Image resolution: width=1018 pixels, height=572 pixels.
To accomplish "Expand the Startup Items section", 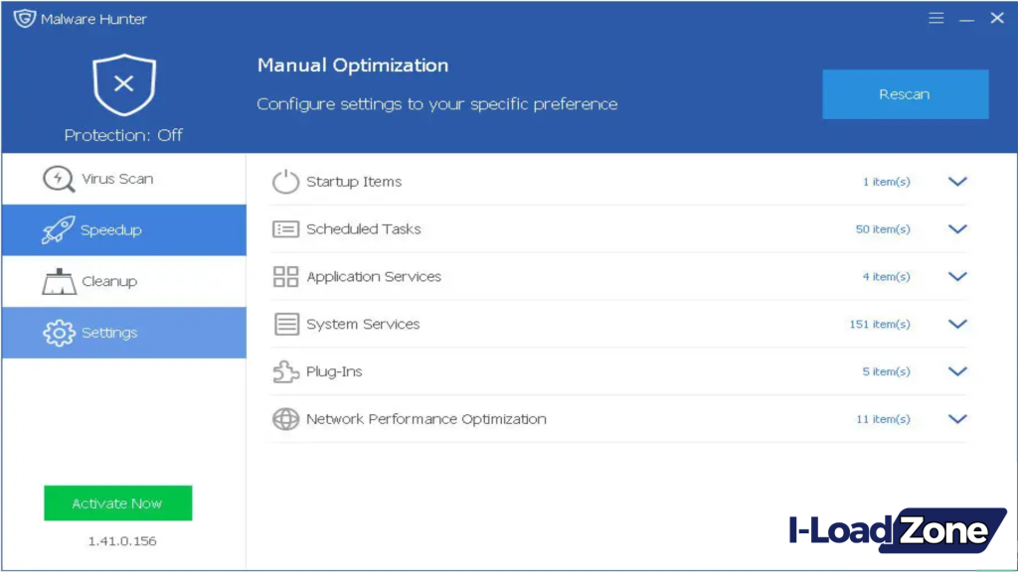I will coord(957,182).
